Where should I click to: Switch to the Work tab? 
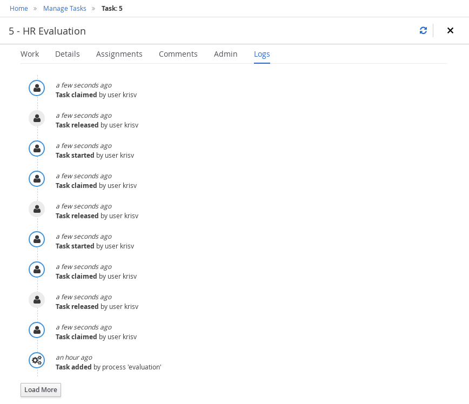pyautogui.click(x=30, y=54)
